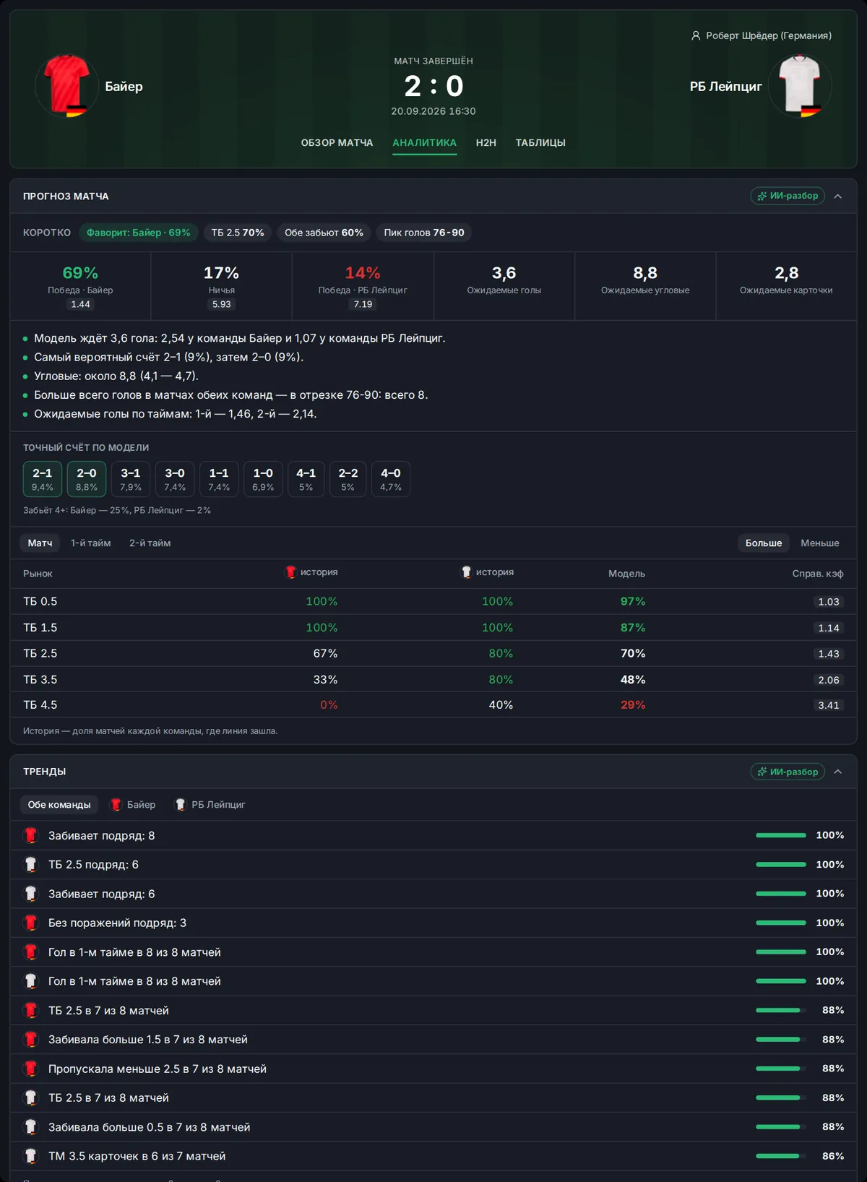
Task: Open the Обзор матча tab
Action: [x=337, y=142]
